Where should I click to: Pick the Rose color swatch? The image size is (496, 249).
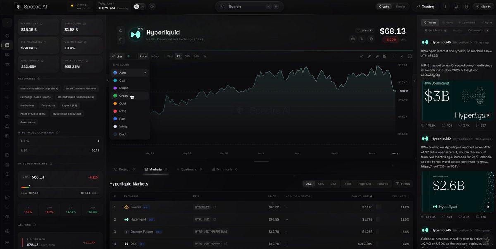pos(115,111)
